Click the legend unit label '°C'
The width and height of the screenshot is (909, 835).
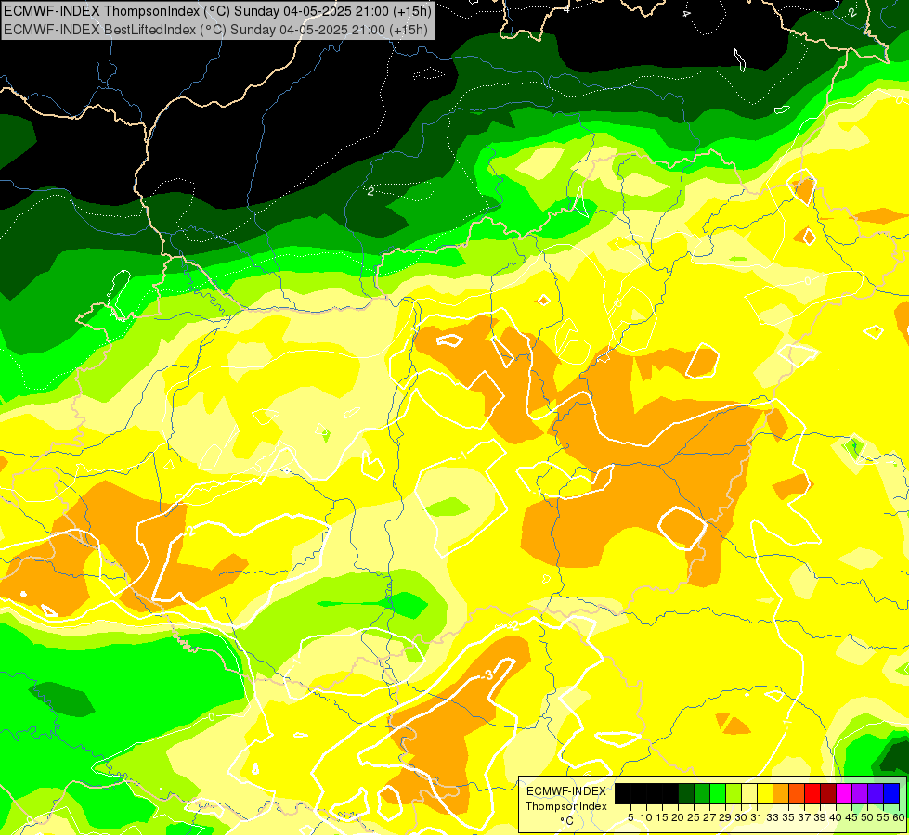pos(566,821)
